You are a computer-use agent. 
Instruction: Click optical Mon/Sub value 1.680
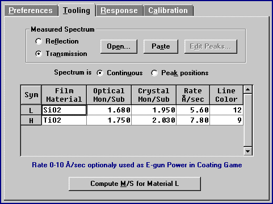coord(109,110)
